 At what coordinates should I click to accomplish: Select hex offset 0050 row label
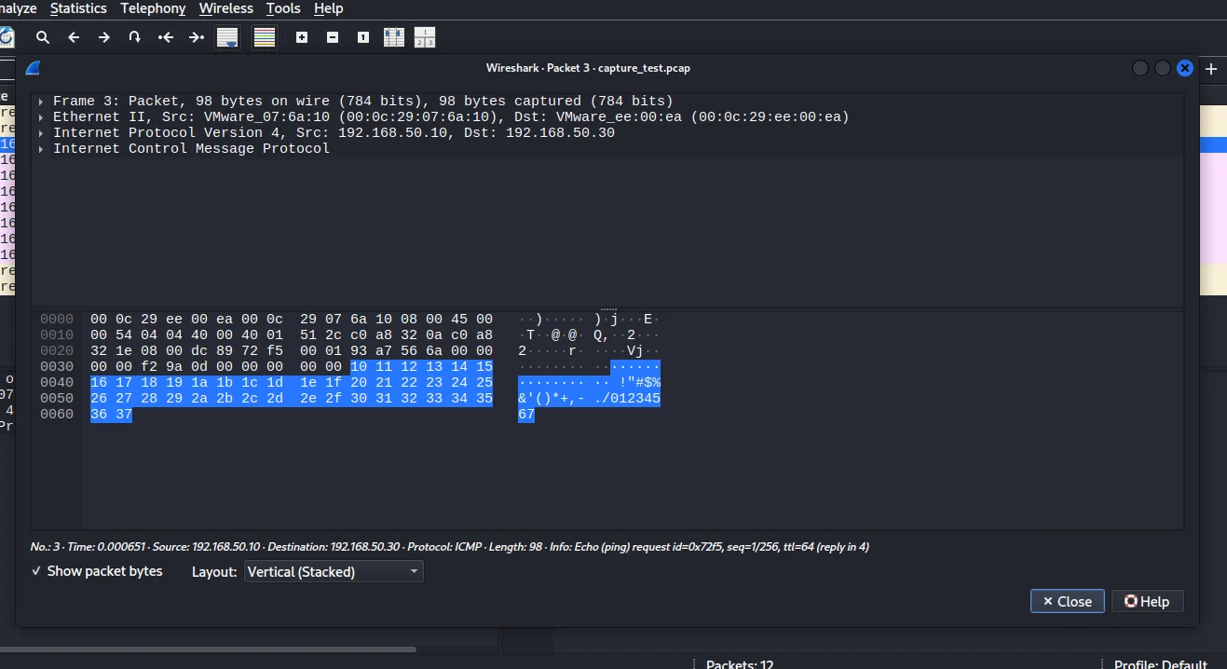click(57, 399)
